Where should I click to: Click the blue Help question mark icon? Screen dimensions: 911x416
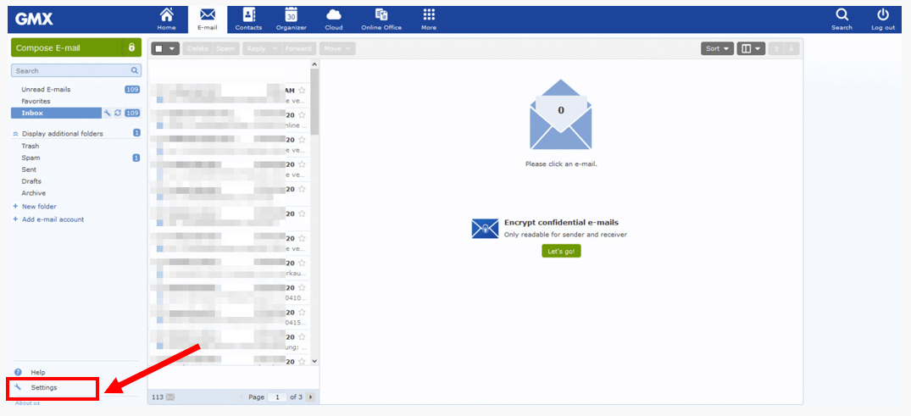18,372
